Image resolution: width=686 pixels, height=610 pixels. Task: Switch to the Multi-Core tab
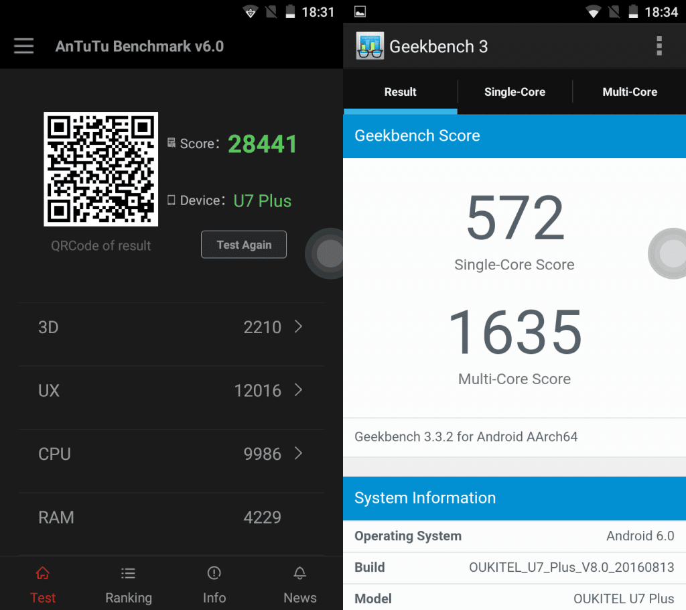click(630, 92)
